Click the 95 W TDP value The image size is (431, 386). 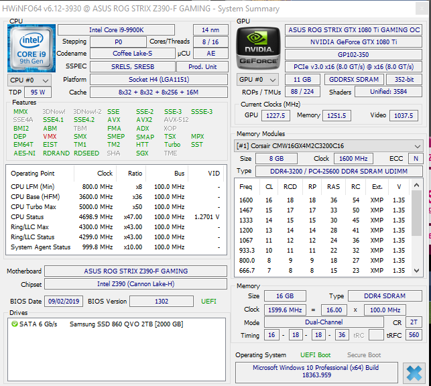[x=38, y=92]
